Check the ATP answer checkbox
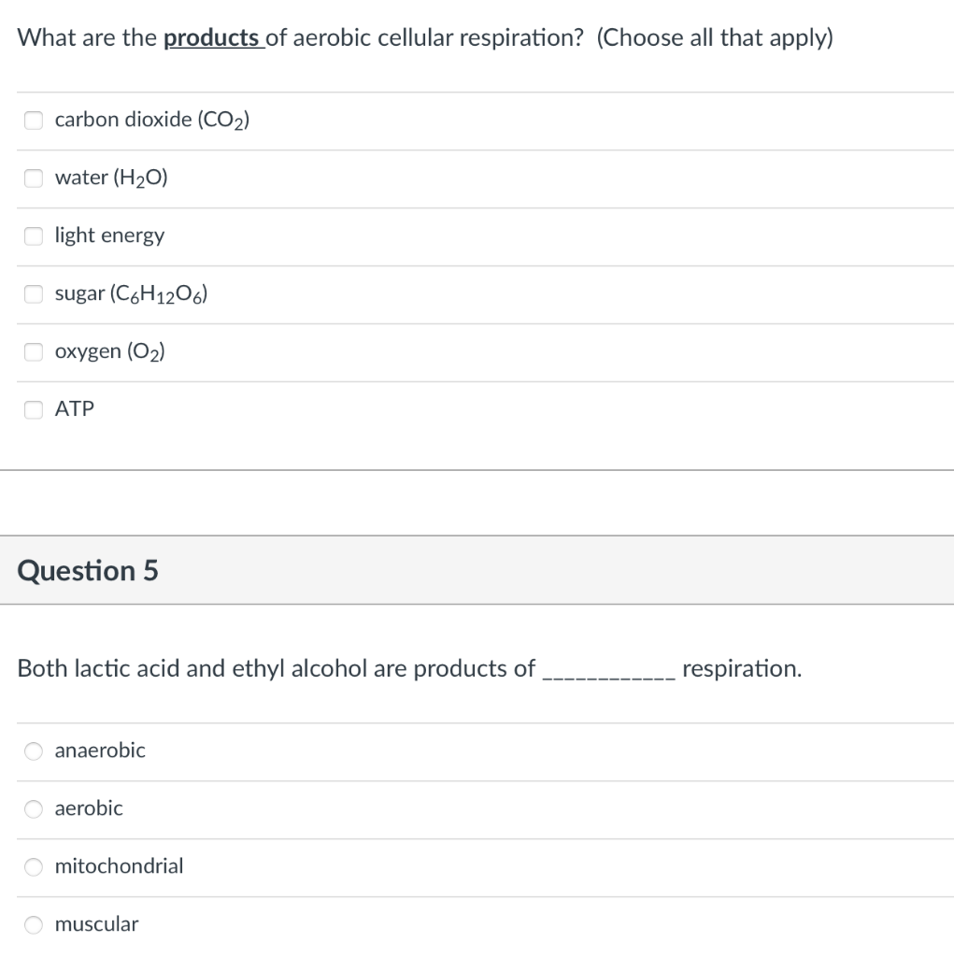The width and height of the screenshot is (954, 957). click(34, 409)
